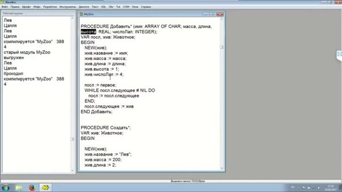Open the COM menu

(126, 7)
